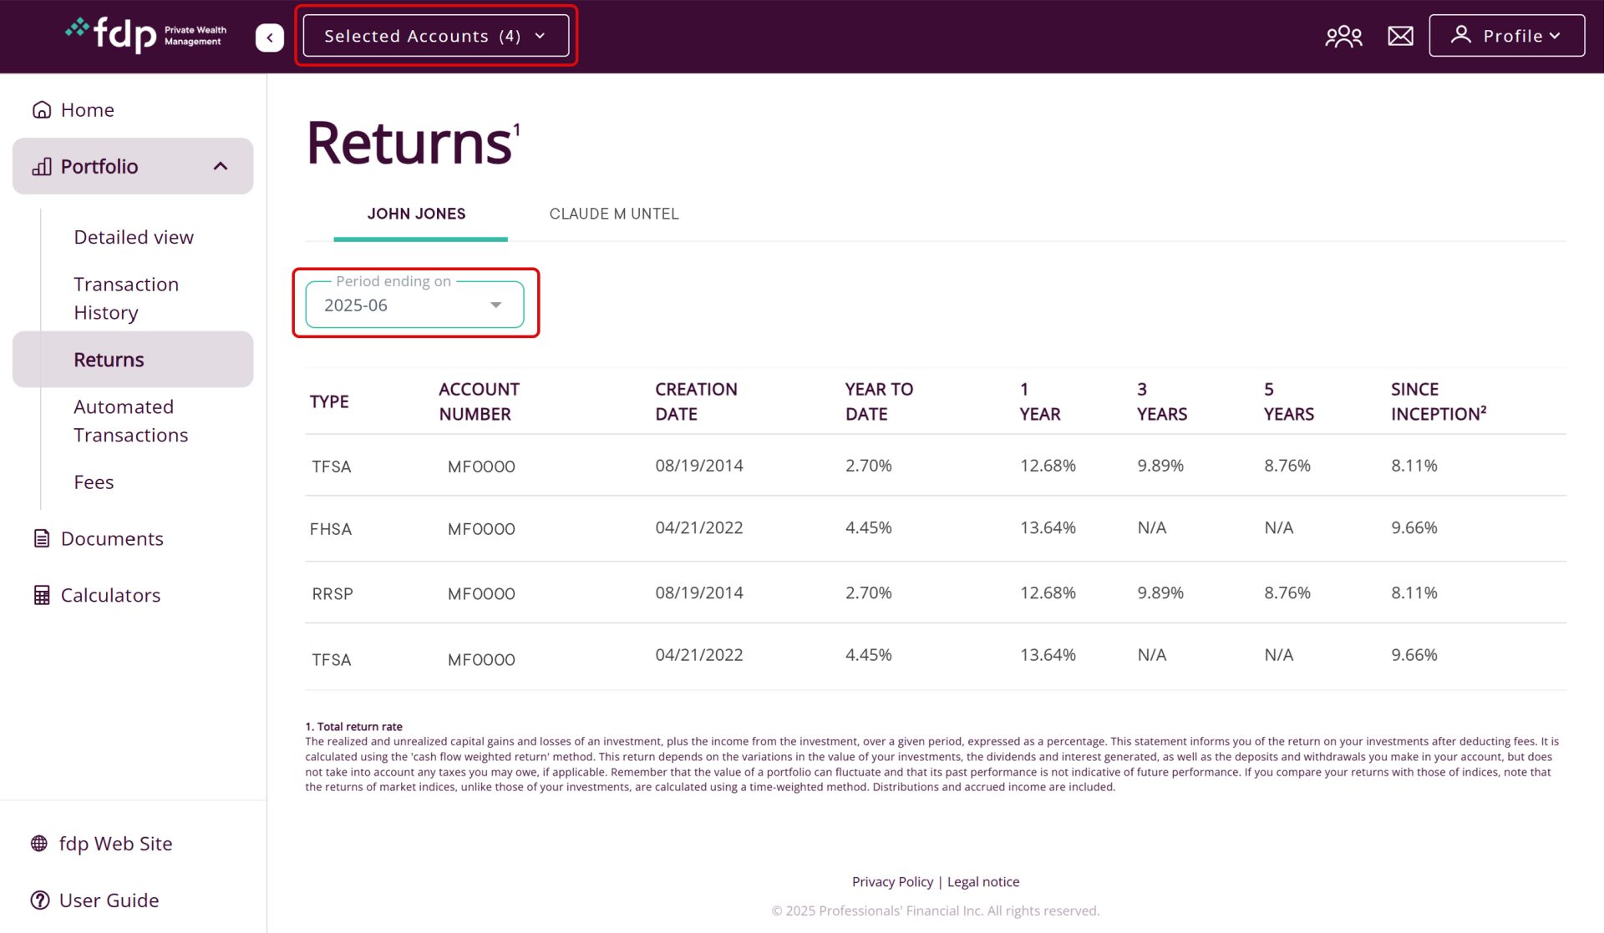
Task: Select the JOHN JONES tab
Action: 417,214
